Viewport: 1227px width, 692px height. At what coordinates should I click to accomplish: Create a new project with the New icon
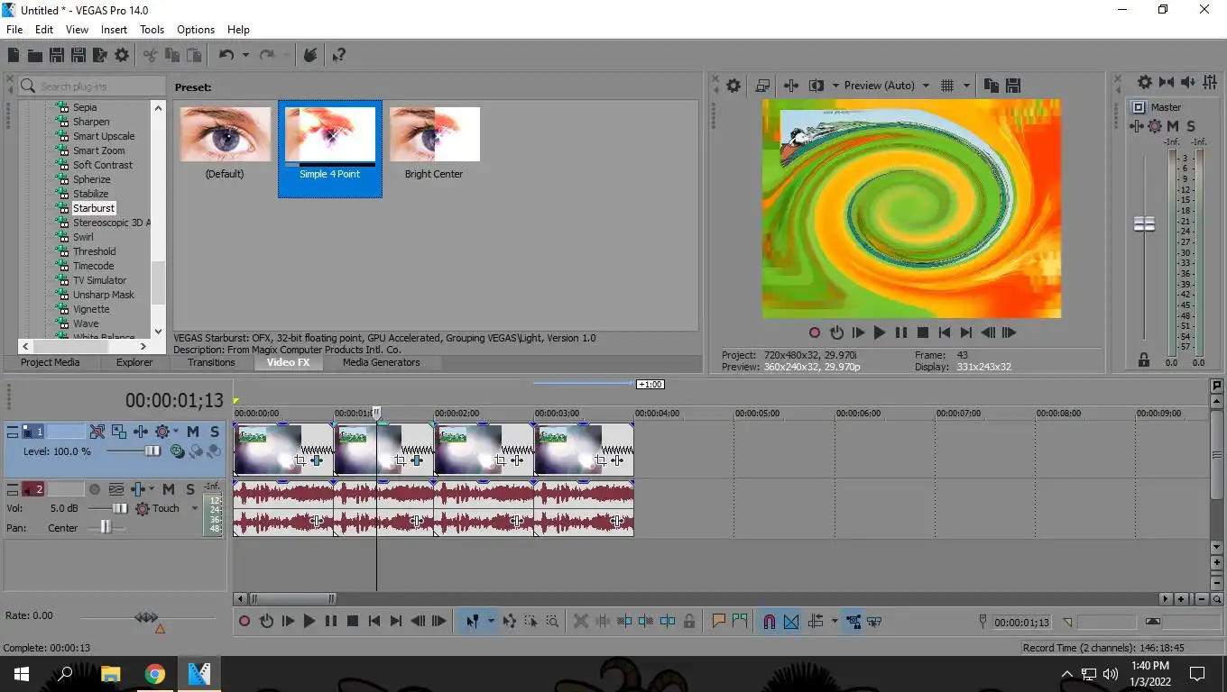point(14,56)
